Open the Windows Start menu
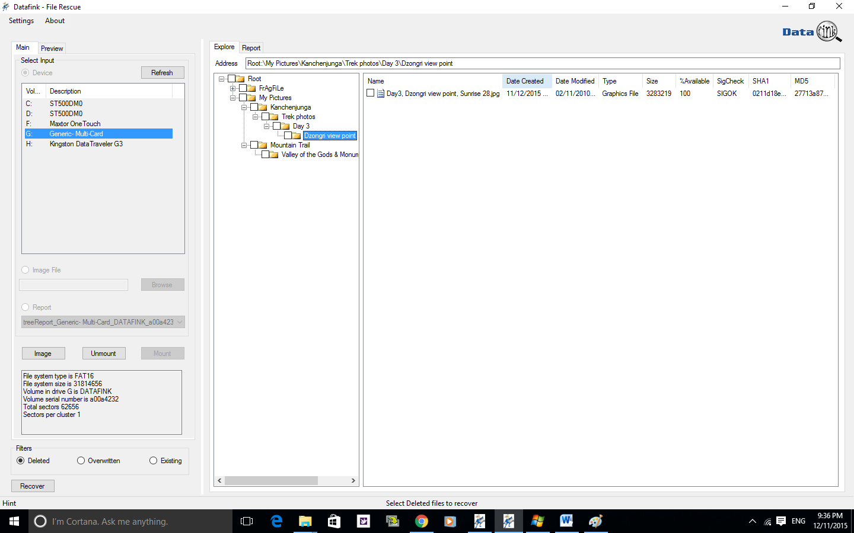Viewport: 854px width, 533px height. (14, 521)
